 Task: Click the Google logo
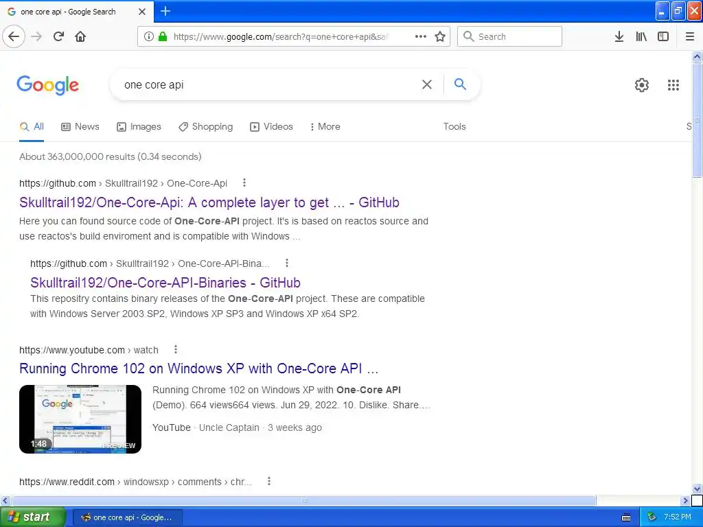click(47, 84)
